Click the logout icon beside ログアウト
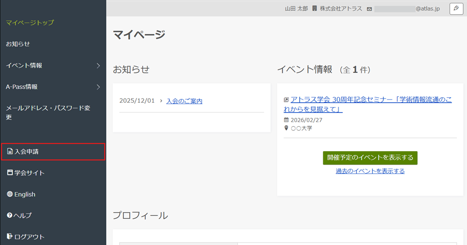The width and height of the screenshot is (467, 245). tap(10, 237)
